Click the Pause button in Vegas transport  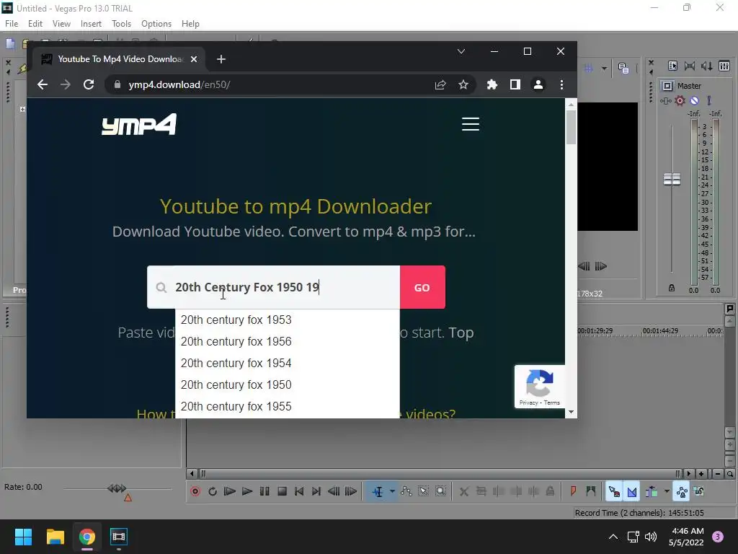(x=264, y=491)
